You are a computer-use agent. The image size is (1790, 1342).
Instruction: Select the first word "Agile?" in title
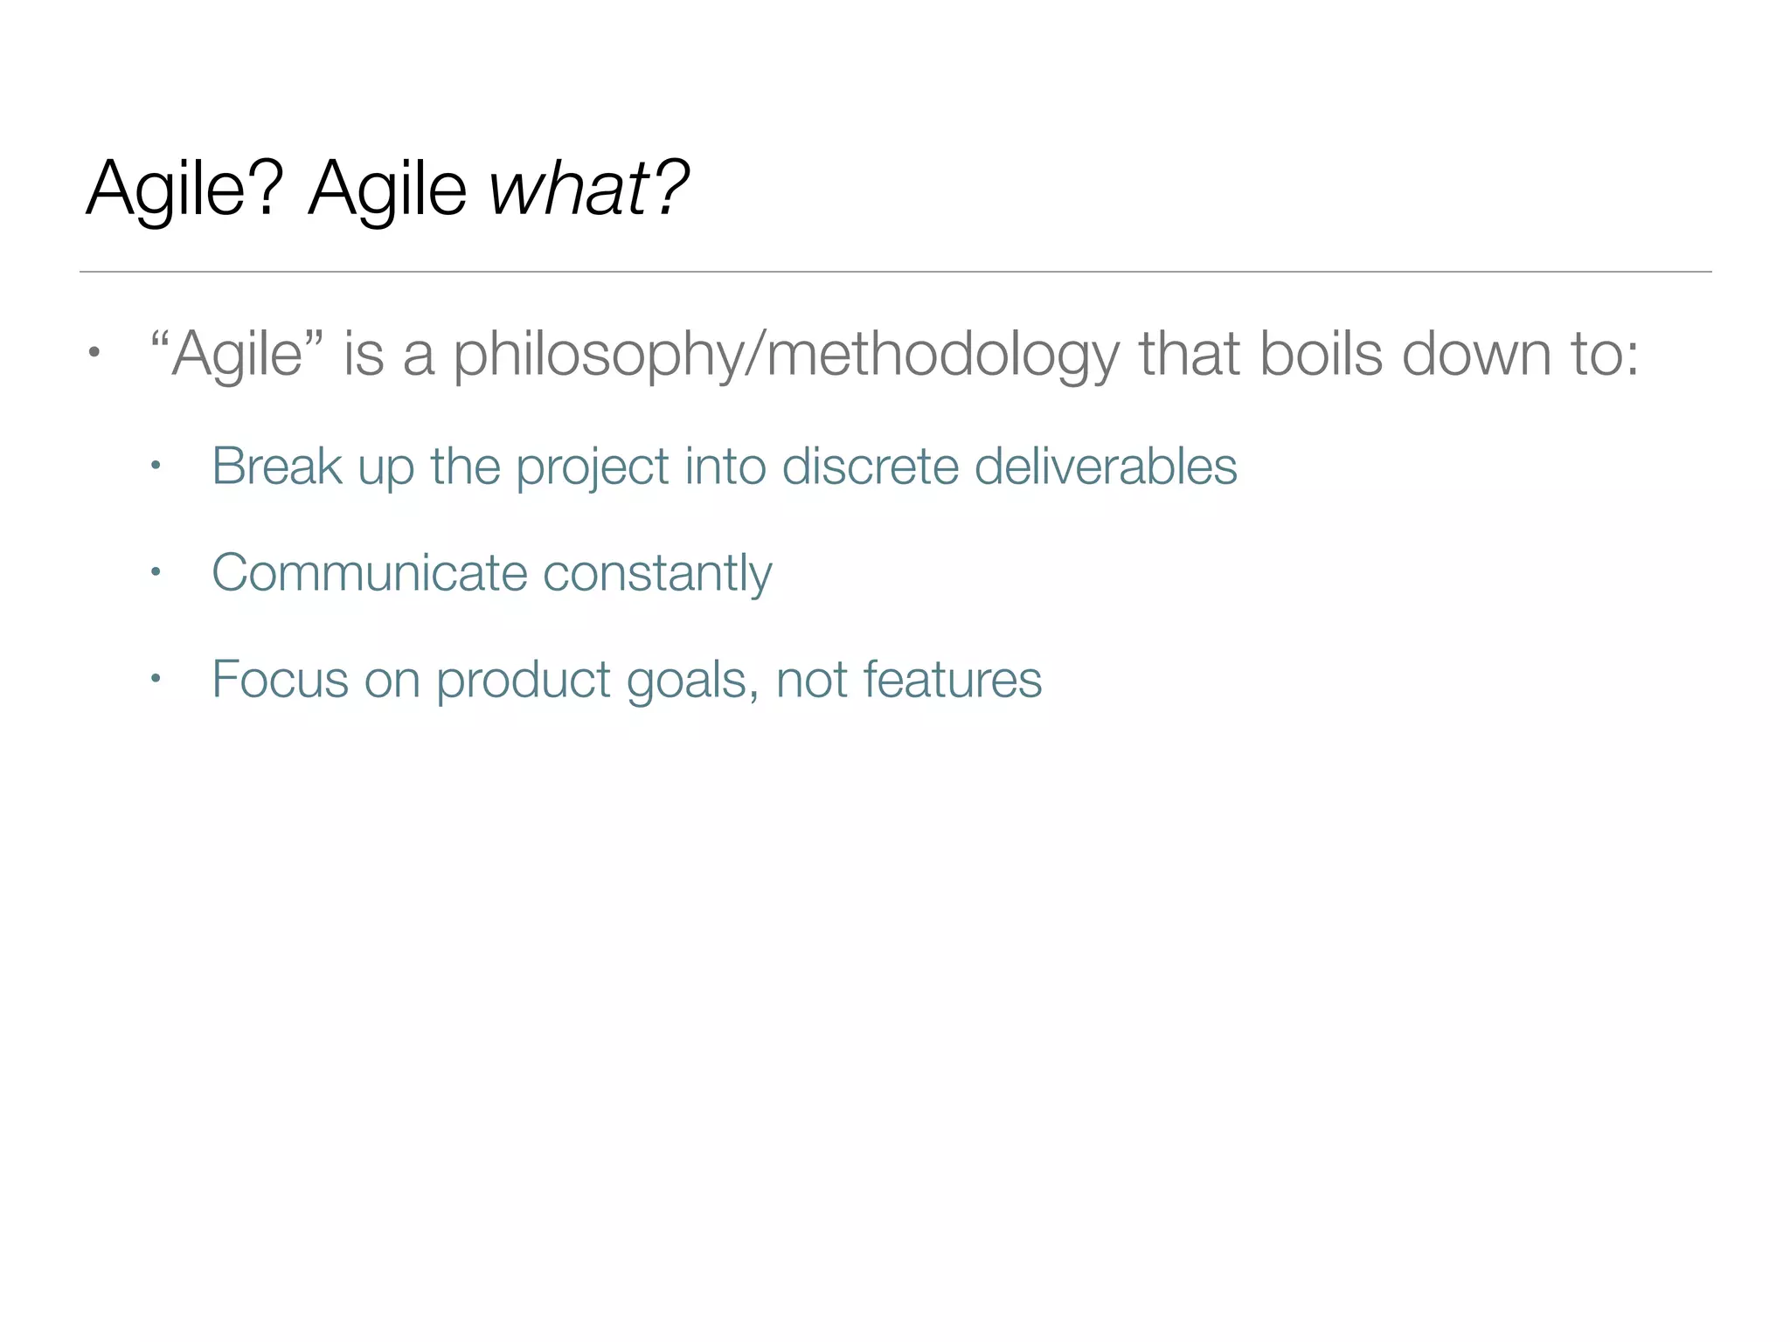click(185, 188)
